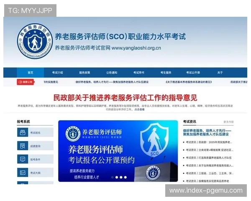
Task: Open the 服务政策 navigation menu
Action: [x=85, y=72]
